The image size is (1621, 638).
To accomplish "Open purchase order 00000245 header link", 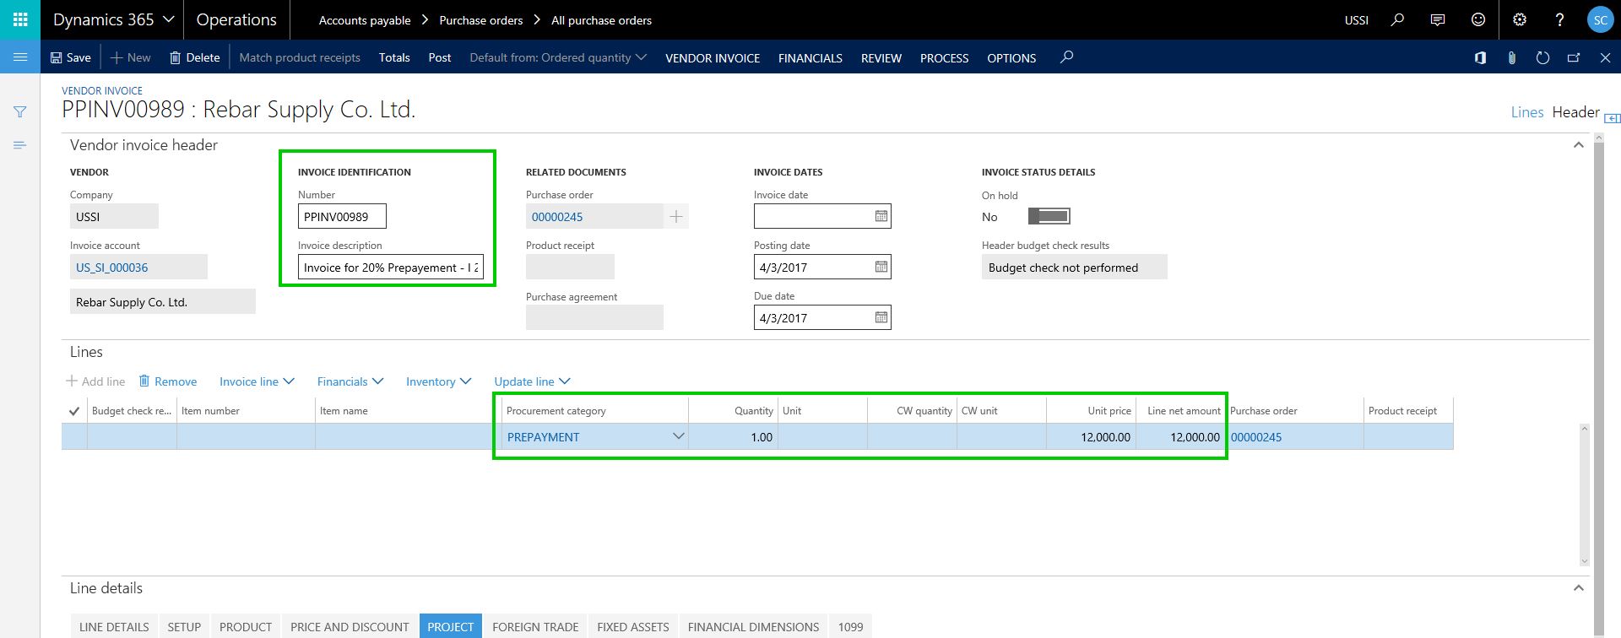I will coord(557,217).
